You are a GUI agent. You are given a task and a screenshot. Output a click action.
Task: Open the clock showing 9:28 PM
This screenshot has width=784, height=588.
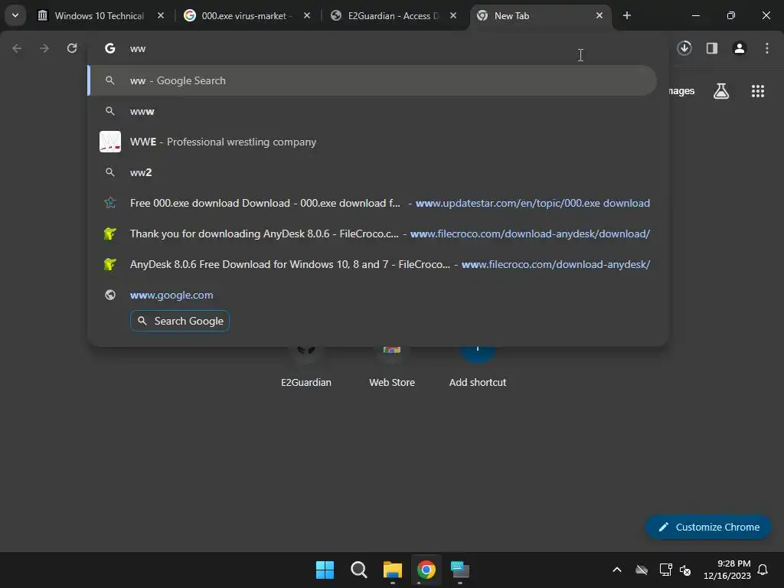pyautogui.click(x=727, y=570)
